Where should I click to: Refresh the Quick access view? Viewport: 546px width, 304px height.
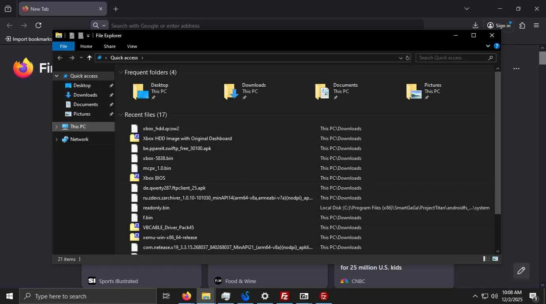(408, 58)
